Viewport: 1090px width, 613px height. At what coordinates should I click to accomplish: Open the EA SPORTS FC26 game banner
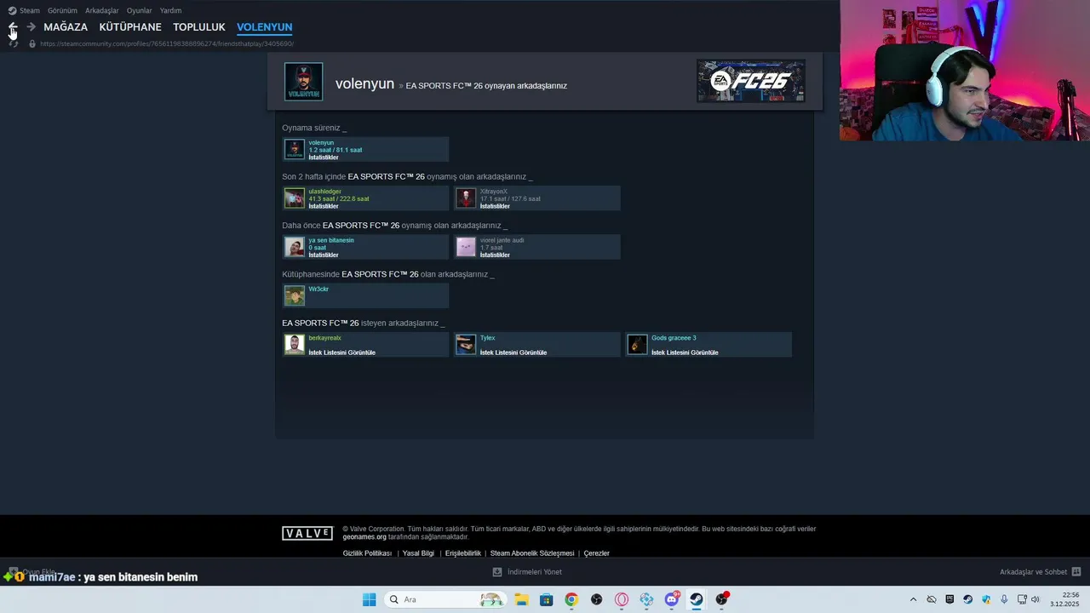point(751,81)
